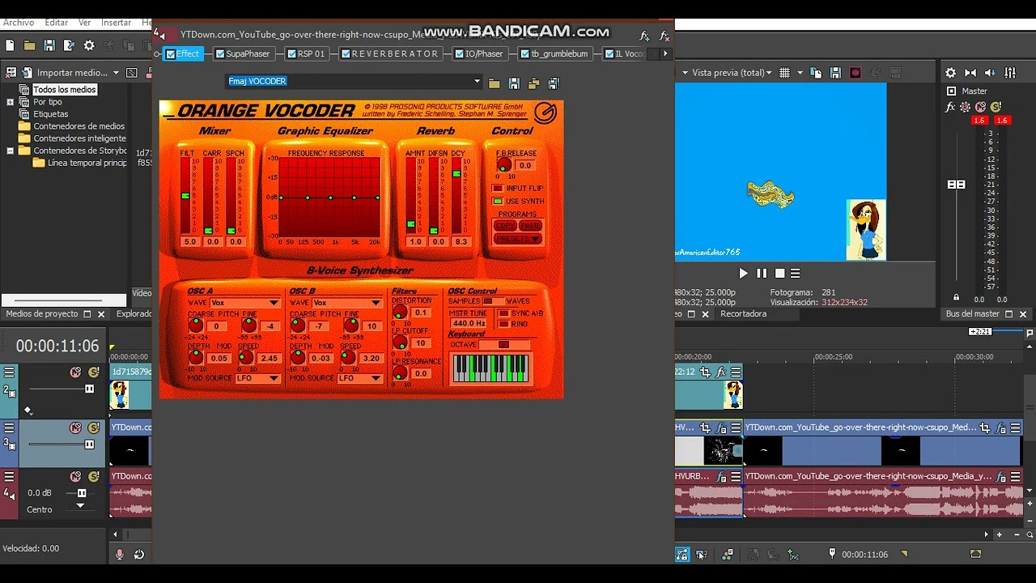Screen dimensions: 1036x583
Task: Mute the Master bus
Action: click(x=981, y=107)
